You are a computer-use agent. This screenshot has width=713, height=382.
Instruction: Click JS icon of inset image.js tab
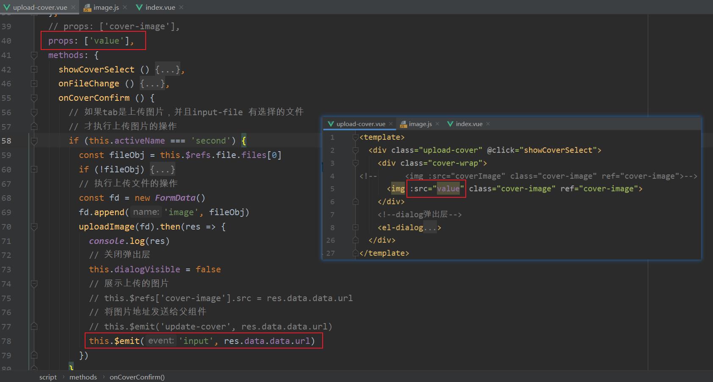[x=403, y=124]
